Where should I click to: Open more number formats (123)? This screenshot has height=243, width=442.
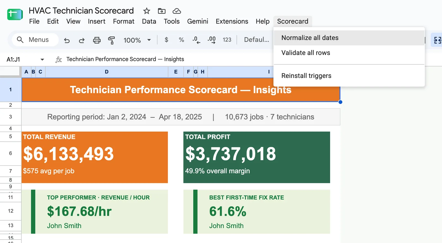pyautogui.click(x=227, y=40)
